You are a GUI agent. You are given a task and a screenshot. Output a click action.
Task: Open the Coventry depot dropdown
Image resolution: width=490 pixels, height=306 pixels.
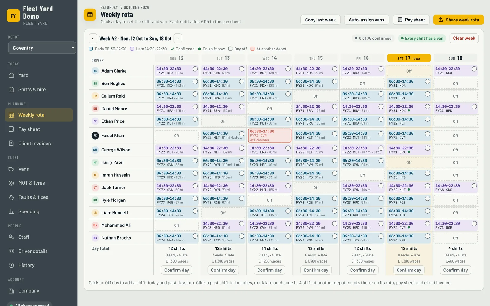pos(42,48)
